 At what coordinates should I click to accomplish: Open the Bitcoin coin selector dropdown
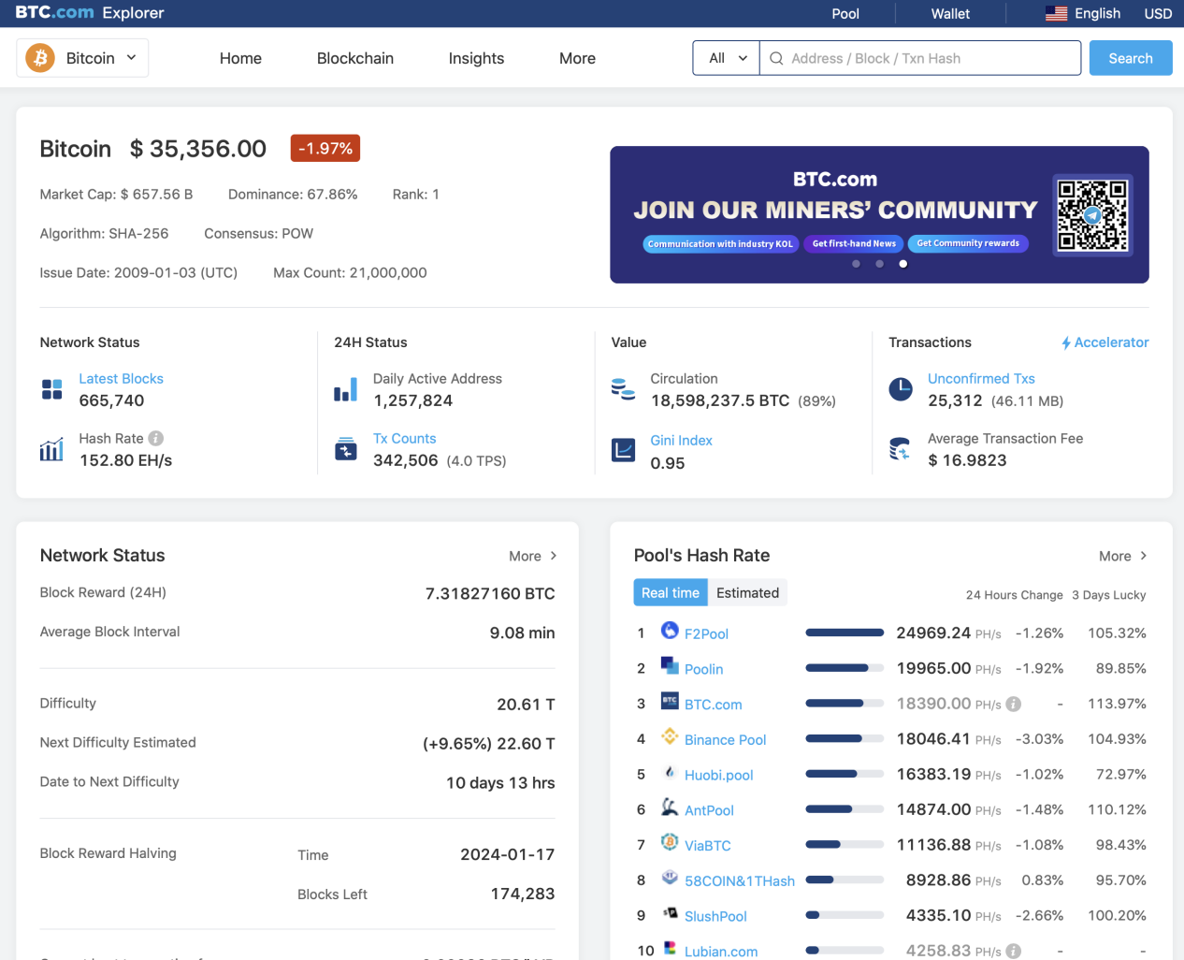[82, 58]
